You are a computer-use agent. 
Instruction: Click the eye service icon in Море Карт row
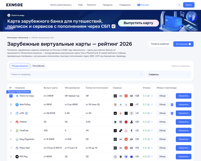tap(132, 148)
